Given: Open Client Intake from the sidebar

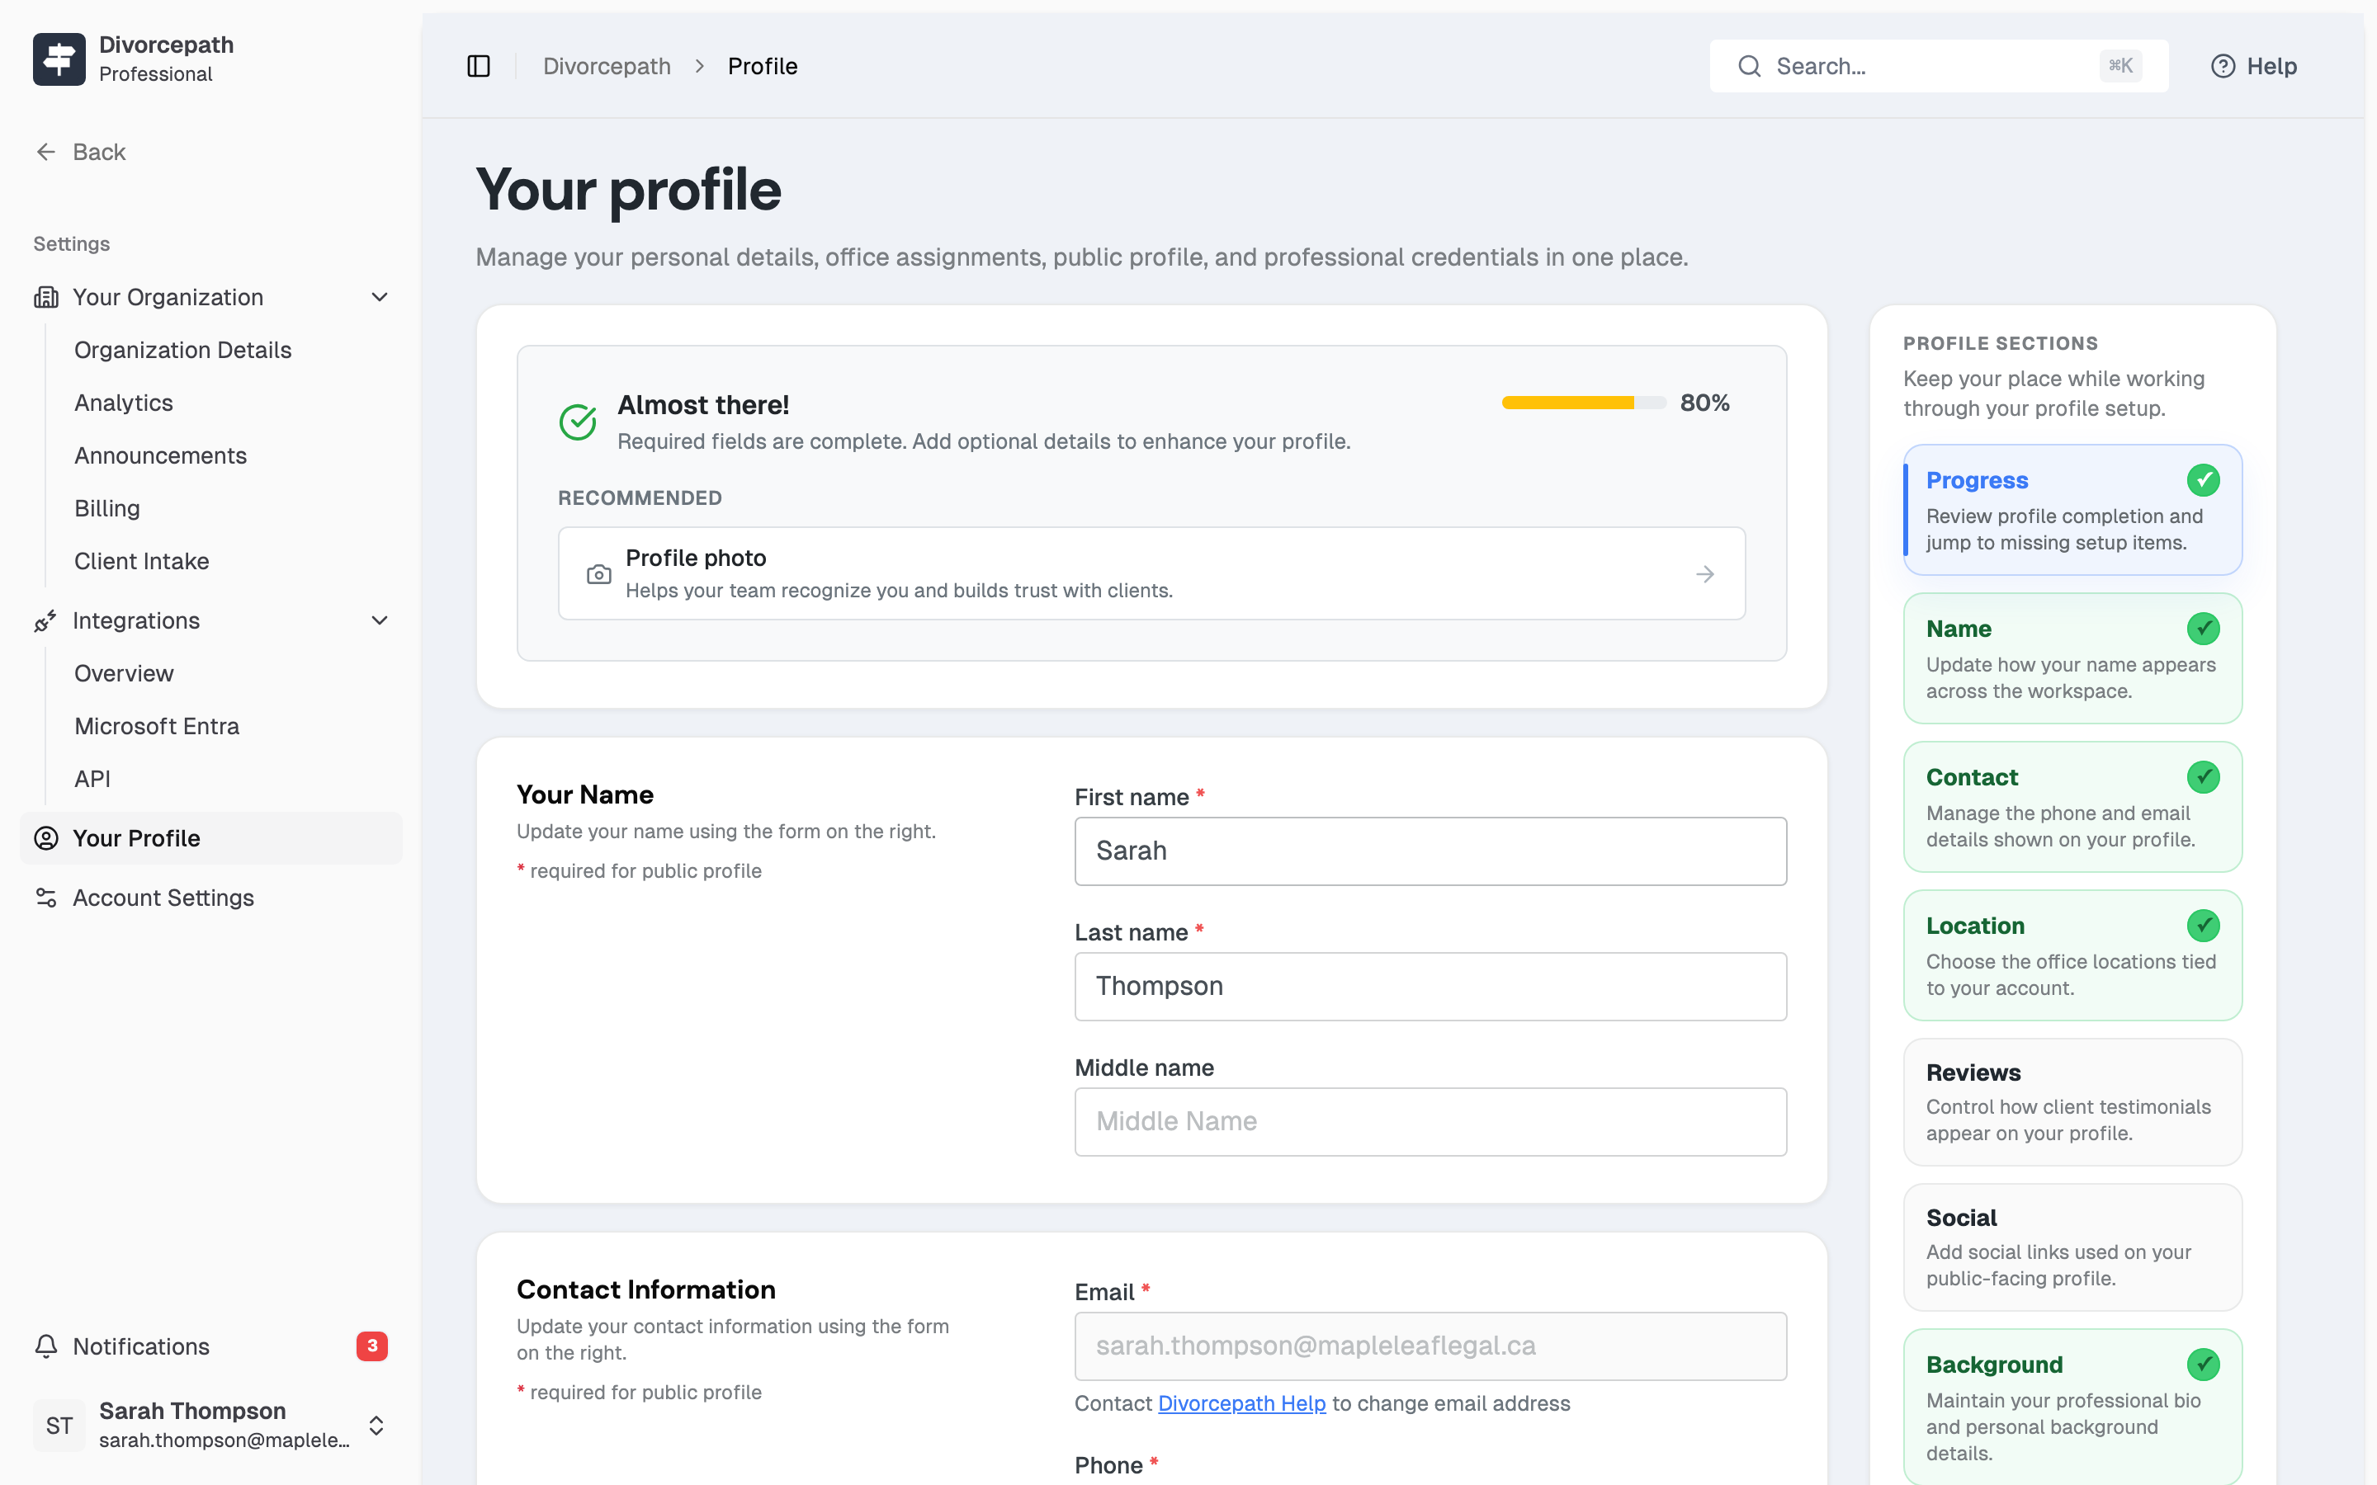Looking at the screenshot, I should point(141,561).
